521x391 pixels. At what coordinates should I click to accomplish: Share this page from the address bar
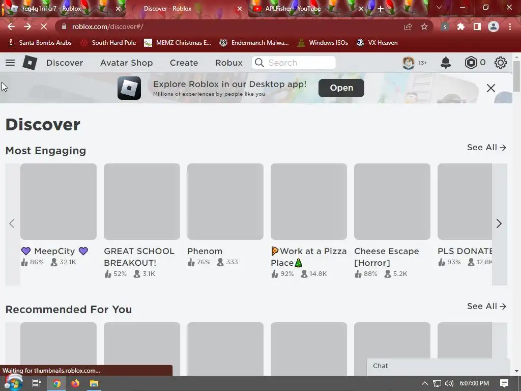408,26
